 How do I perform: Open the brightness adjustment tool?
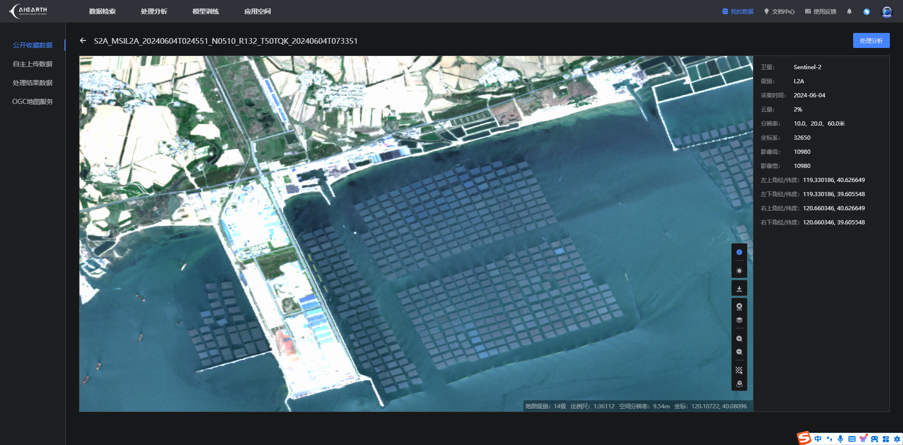click(x=739, y=271)
